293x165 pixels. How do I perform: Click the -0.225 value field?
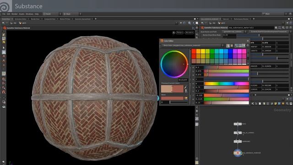click(x=199, y=95)
